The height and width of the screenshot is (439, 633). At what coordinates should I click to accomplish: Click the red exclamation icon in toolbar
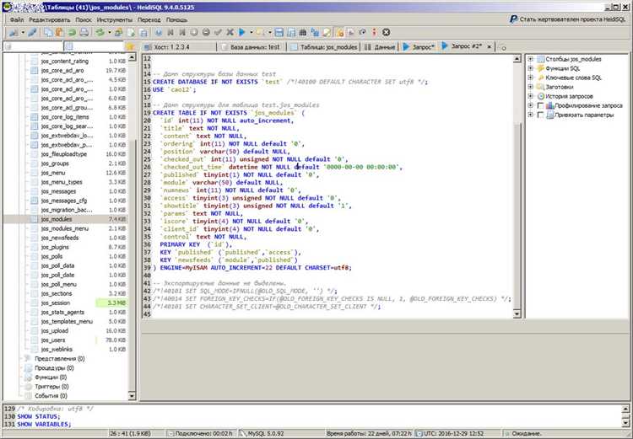[374, 33]
